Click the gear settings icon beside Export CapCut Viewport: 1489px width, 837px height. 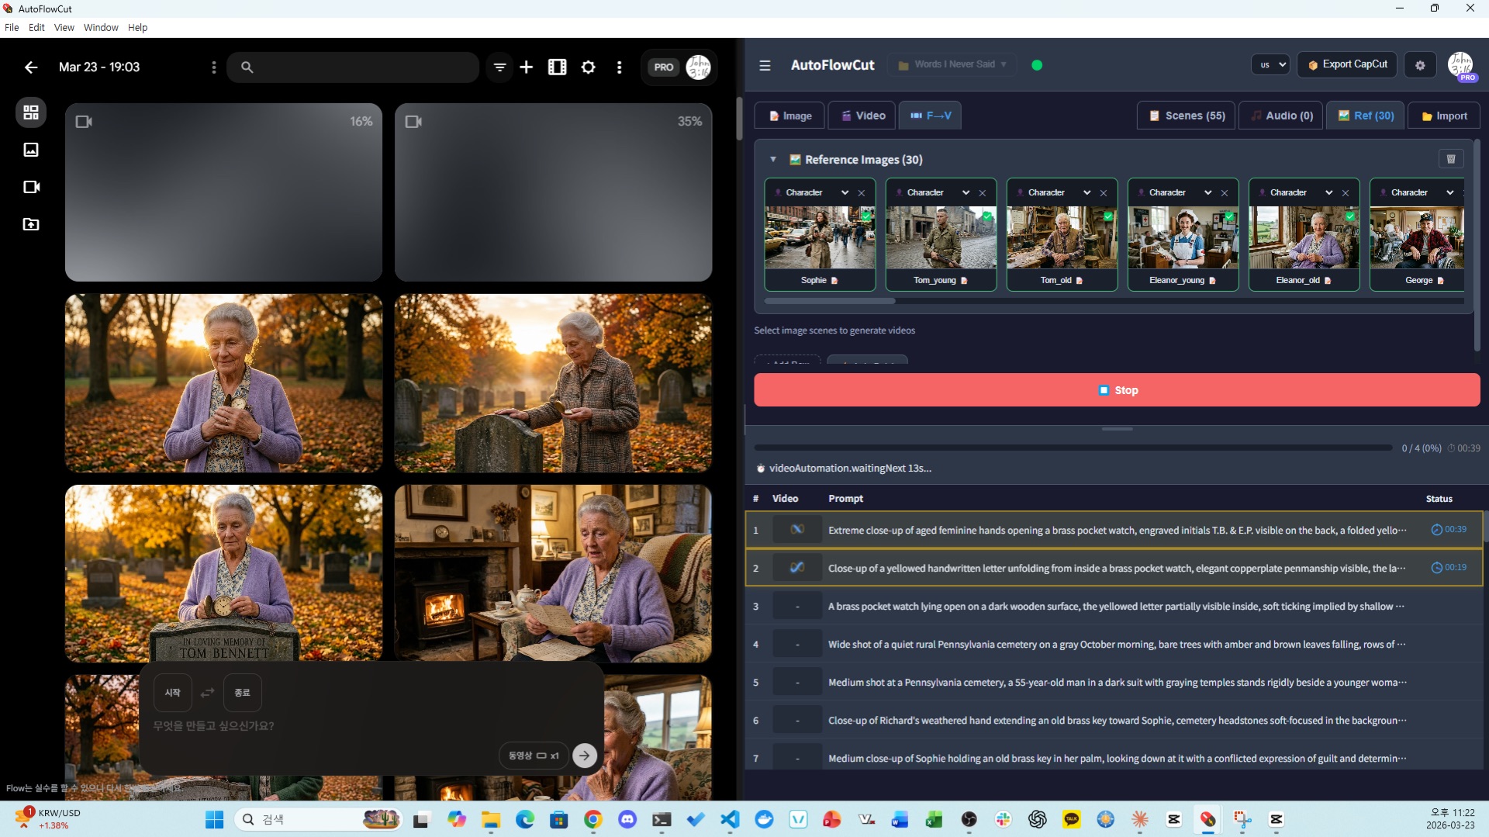[x=1420, y=65]
